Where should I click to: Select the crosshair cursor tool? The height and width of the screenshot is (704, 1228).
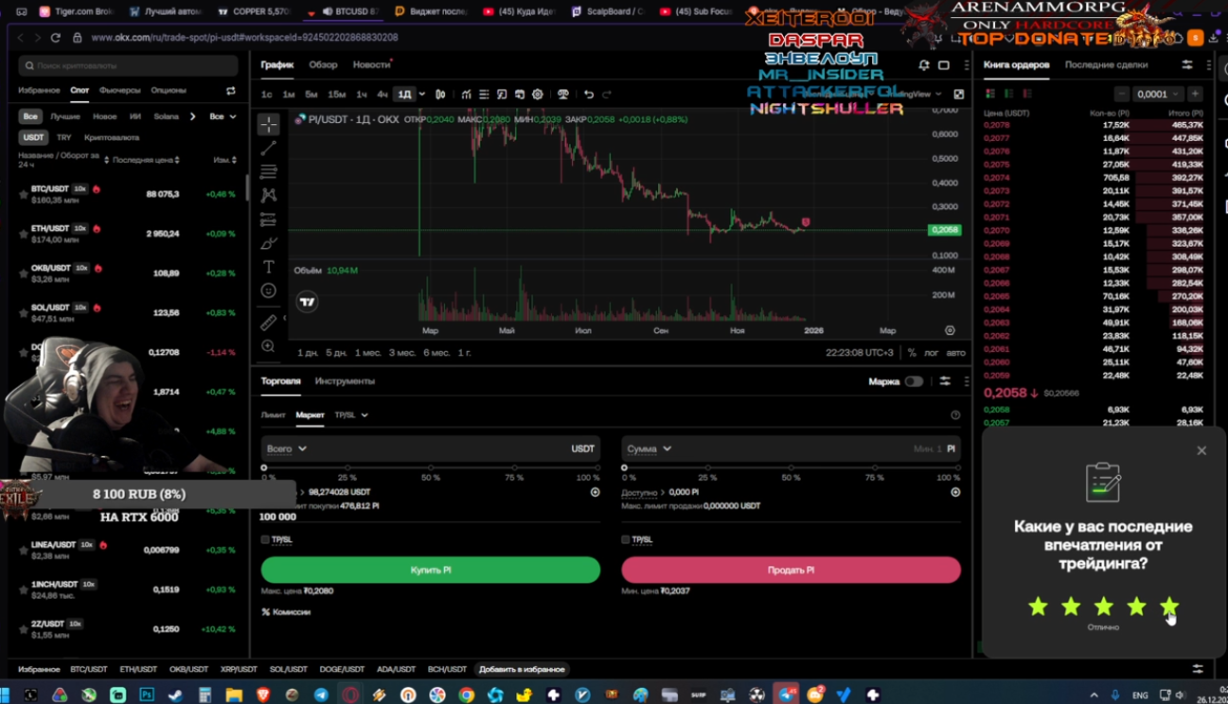pyautogui.click(x=269, y=125)
